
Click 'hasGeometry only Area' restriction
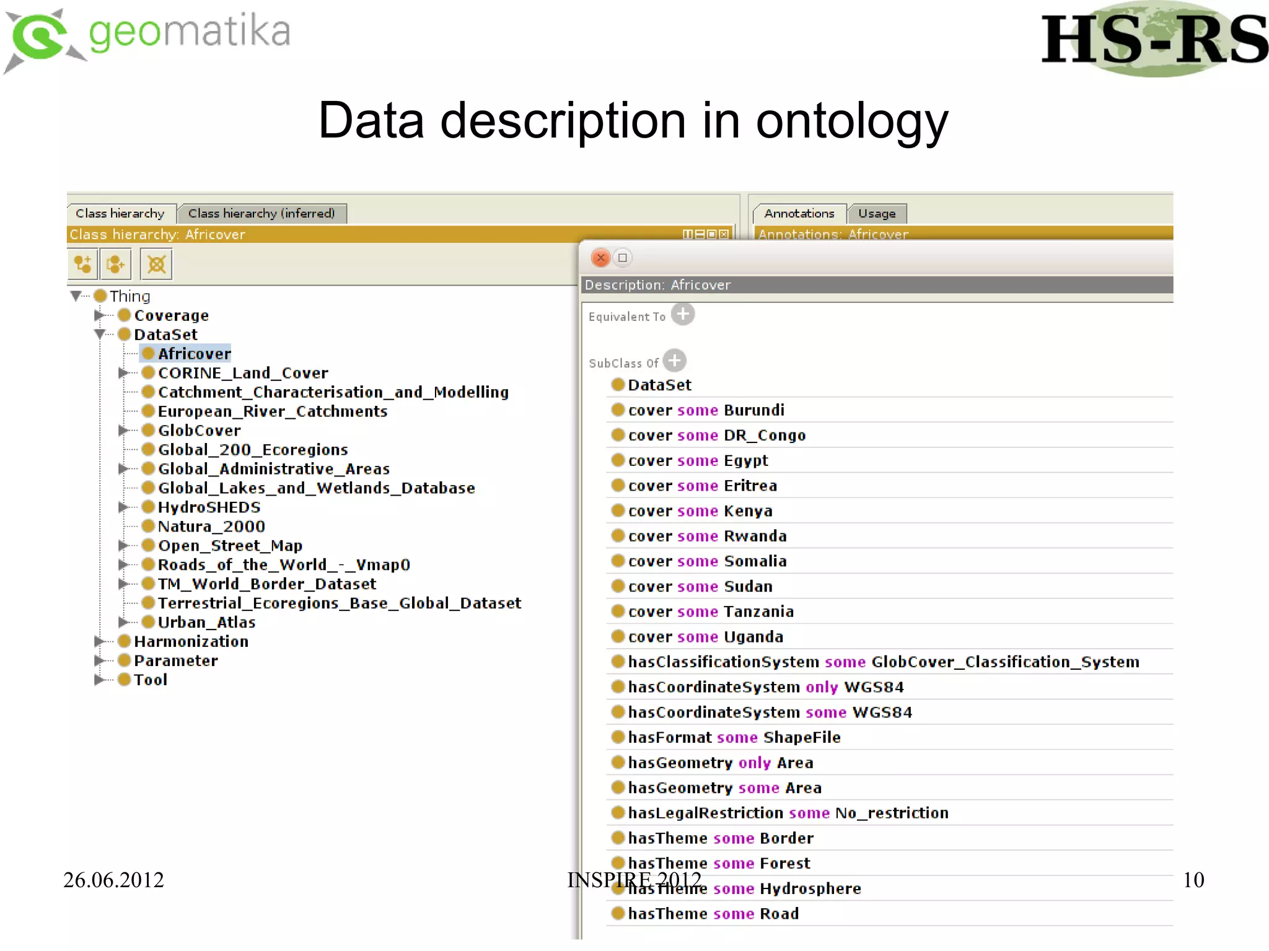[x=890, y=763]
